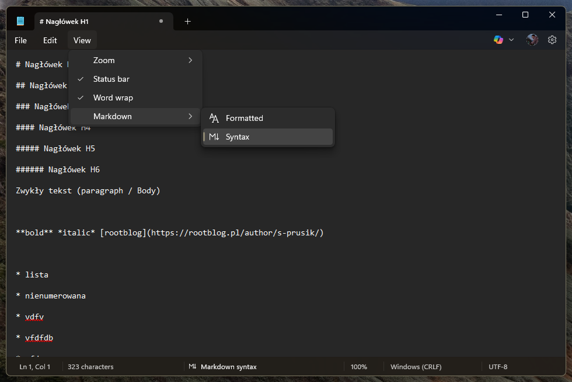Toggle the Word wrap option

[113, 98]
